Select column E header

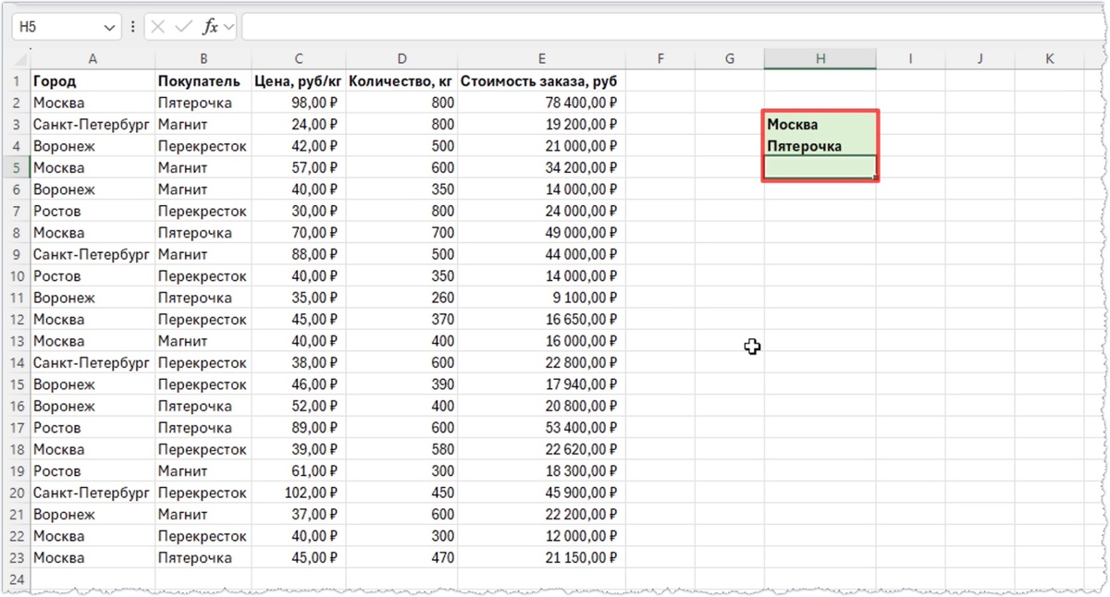pyautogui.click(x=542, y=59)
